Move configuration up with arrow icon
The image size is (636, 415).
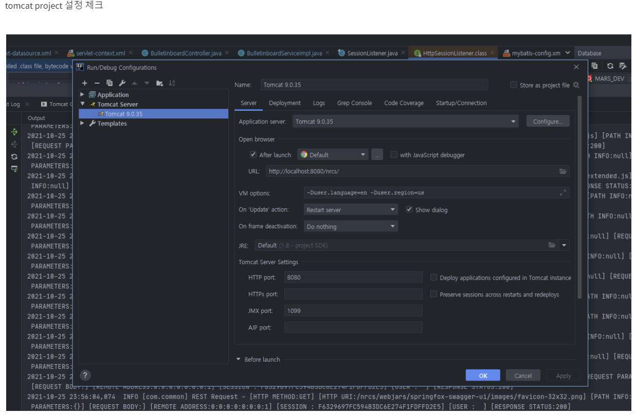(134, 83)
